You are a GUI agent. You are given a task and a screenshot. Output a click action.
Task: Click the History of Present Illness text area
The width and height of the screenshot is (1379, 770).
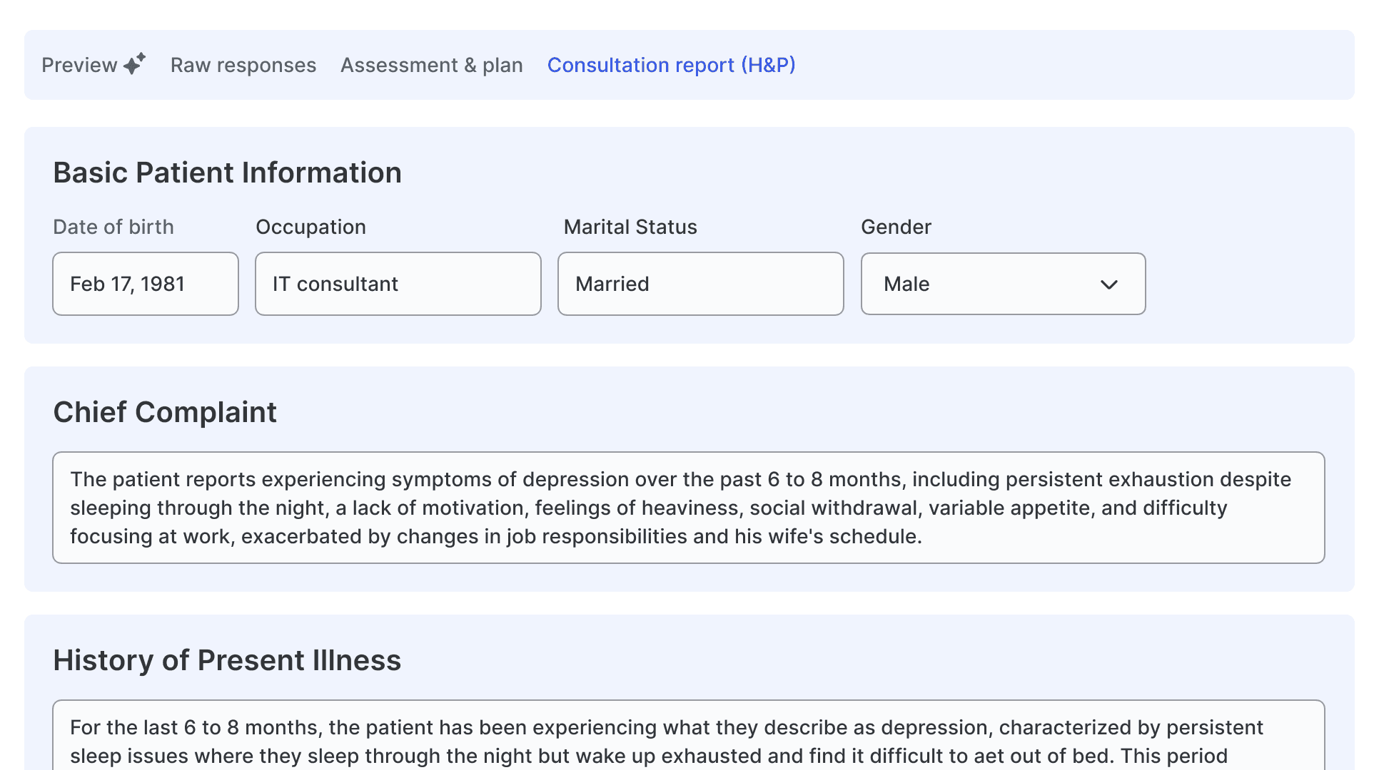[688, 740]
